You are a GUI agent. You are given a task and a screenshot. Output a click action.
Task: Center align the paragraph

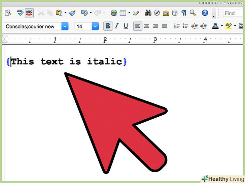click(147, 26)
